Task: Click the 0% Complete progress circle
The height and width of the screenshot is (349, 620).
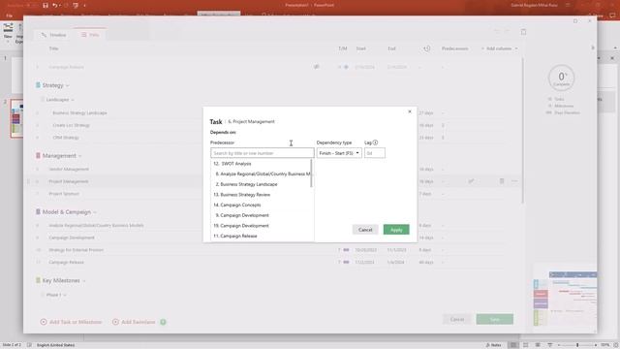Action: click(561, 78)
